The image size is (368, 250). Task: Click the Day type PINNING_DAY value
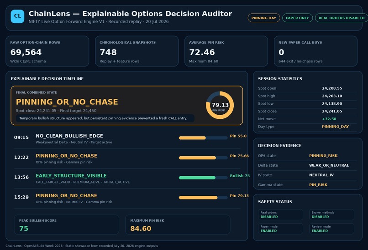click(x=336, y=127)
